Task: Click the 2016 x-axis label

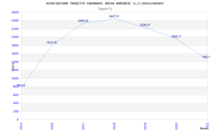Action: pos(52,126)
